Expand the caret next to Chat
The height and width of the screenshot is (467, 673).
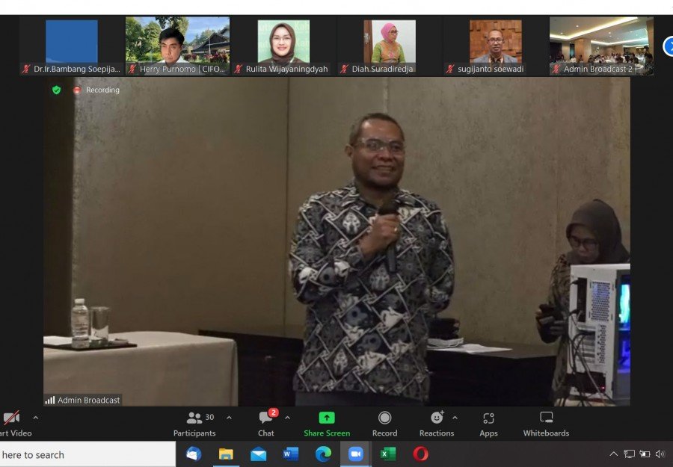pyautogui.click(x=287, y=418)
